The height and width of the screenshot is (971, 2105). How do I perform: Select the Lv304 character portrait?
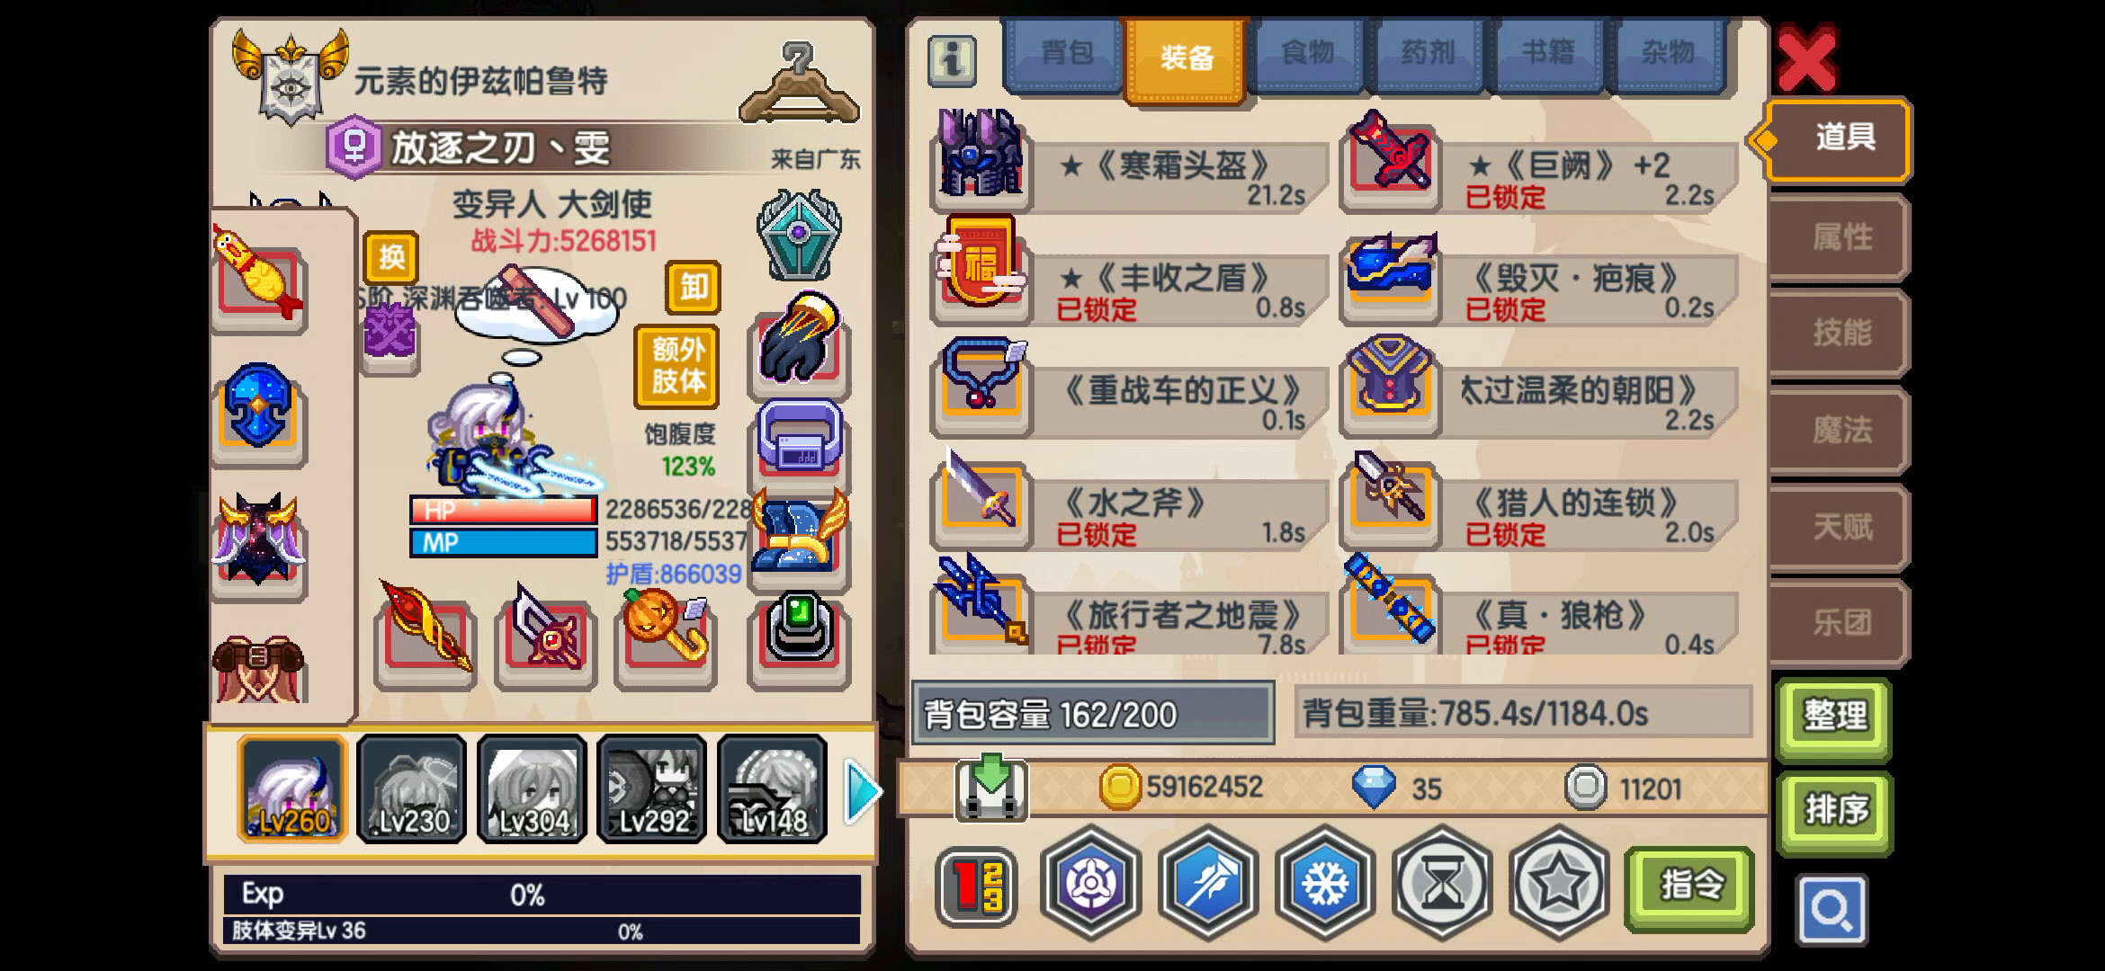click(532, 788)
